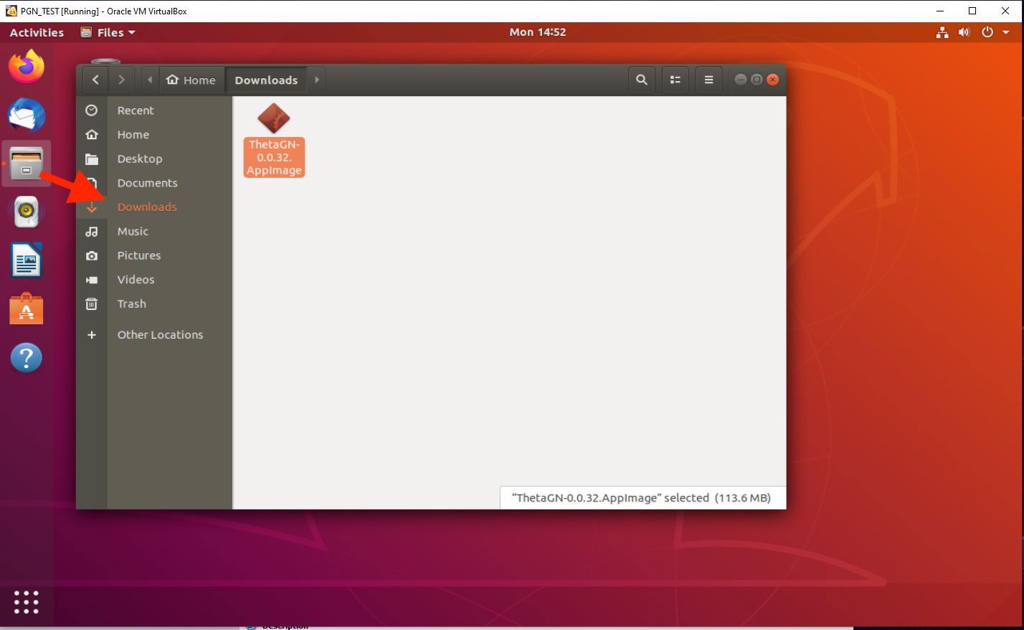Viewport: 1024px width, 630px height.
Task: Minimize the VirtualBox window
Action: 940,11
